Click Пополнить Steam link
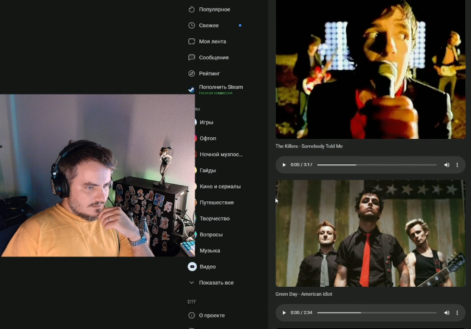This screenshot has height=329, width=471. pos(221,87)
